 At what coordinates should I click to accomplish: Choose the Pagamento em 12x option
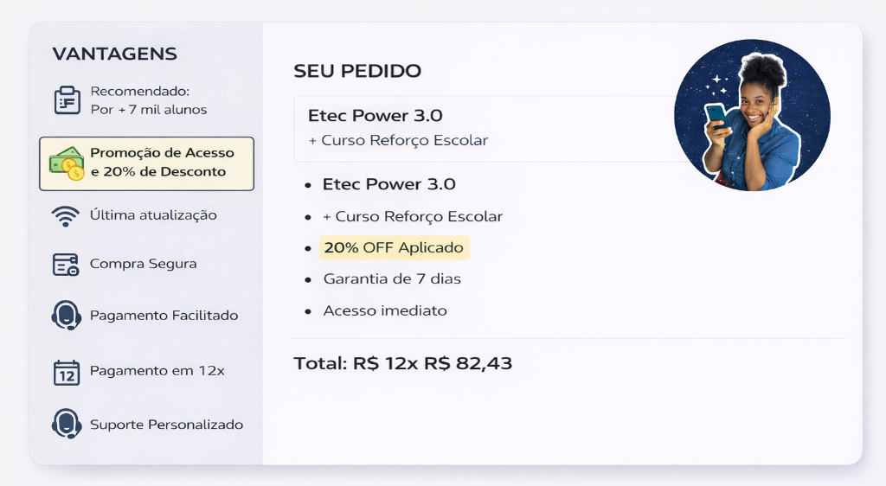coord(157,371)
